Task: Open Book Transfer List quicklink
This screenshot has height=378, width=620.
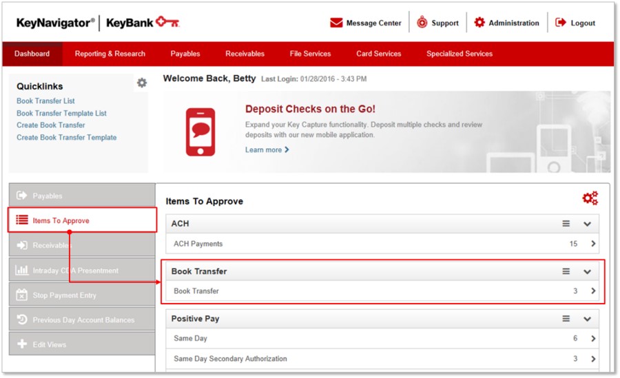Action: tap(45, 101)
